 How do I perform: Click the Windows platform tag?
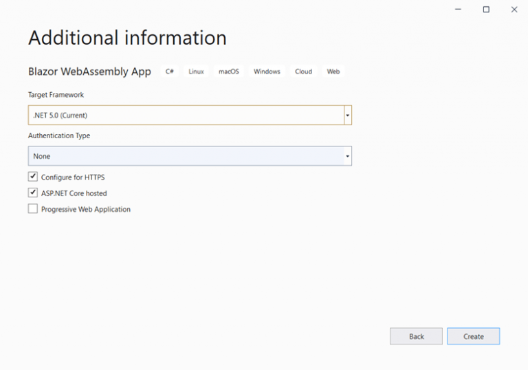click(267, 72)
